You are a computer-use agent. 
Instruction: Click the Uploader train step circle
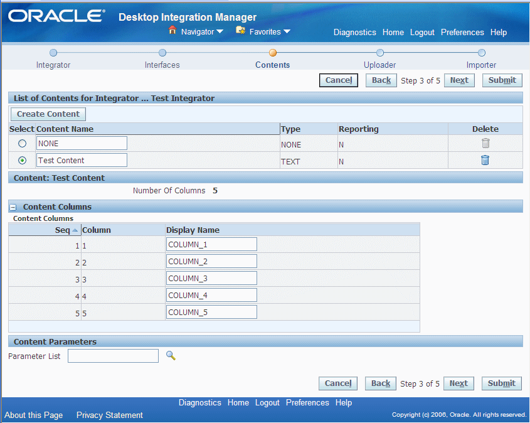(x=380, y=53)
